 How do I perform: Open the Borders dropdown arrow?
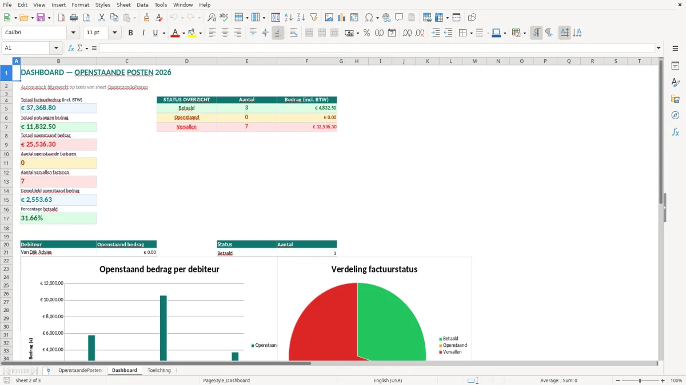pos(471,33)
